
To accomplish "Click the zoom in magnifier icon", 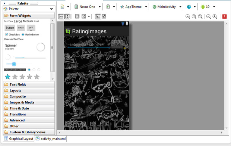I will 215,16.
